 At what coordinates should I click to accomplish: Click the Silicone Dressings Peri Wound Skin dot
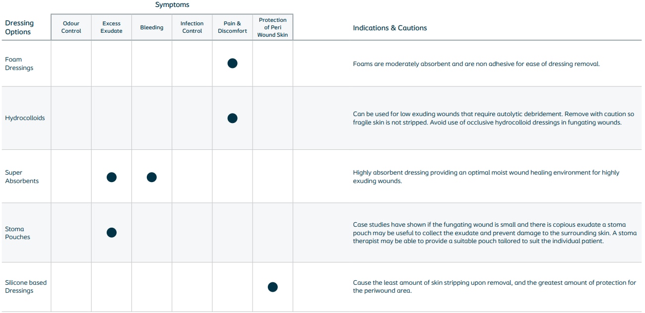point(272,287)
